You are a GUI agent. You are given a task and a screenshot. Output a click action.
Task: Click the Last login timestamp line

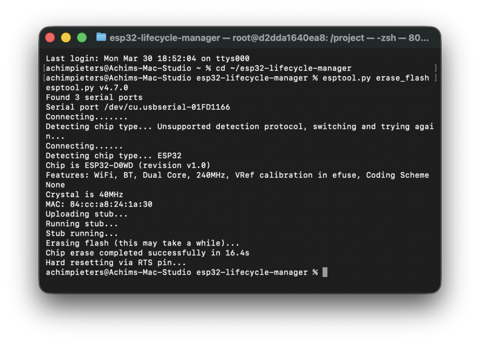[x=148, y=59]
